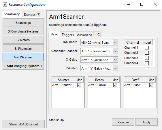
Task: Click scanimage.components.scan2d.RggScan class name
Action: click(x=78, y=25)
